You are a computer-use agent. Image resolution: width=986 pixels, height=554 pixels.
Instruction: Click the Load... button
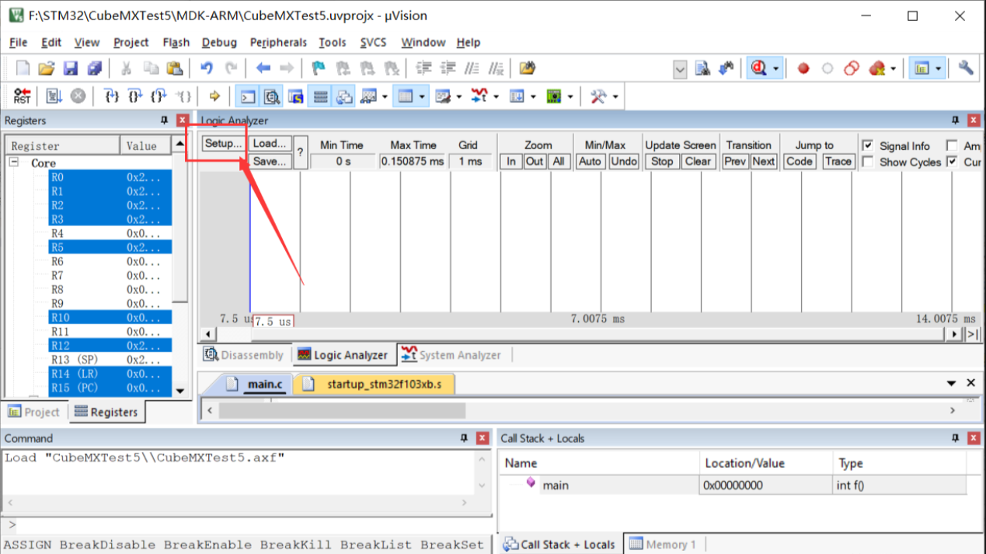270,144
